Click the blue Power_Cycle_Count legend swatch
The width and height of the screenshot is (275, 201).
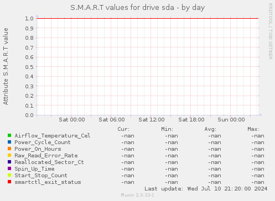[x=9, y=142]
